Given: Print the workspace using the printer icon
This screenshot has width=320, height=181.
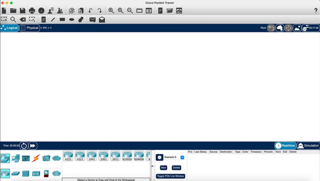Looking at the screenshot, I should [32, 11].
